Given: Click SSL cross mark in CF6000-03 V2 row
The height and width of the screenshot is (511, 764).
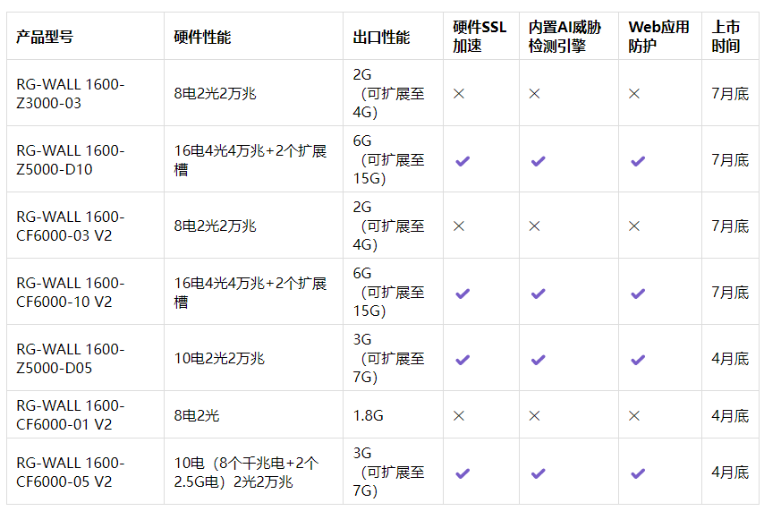Looking at the screenshot, I should click(459, 226).
